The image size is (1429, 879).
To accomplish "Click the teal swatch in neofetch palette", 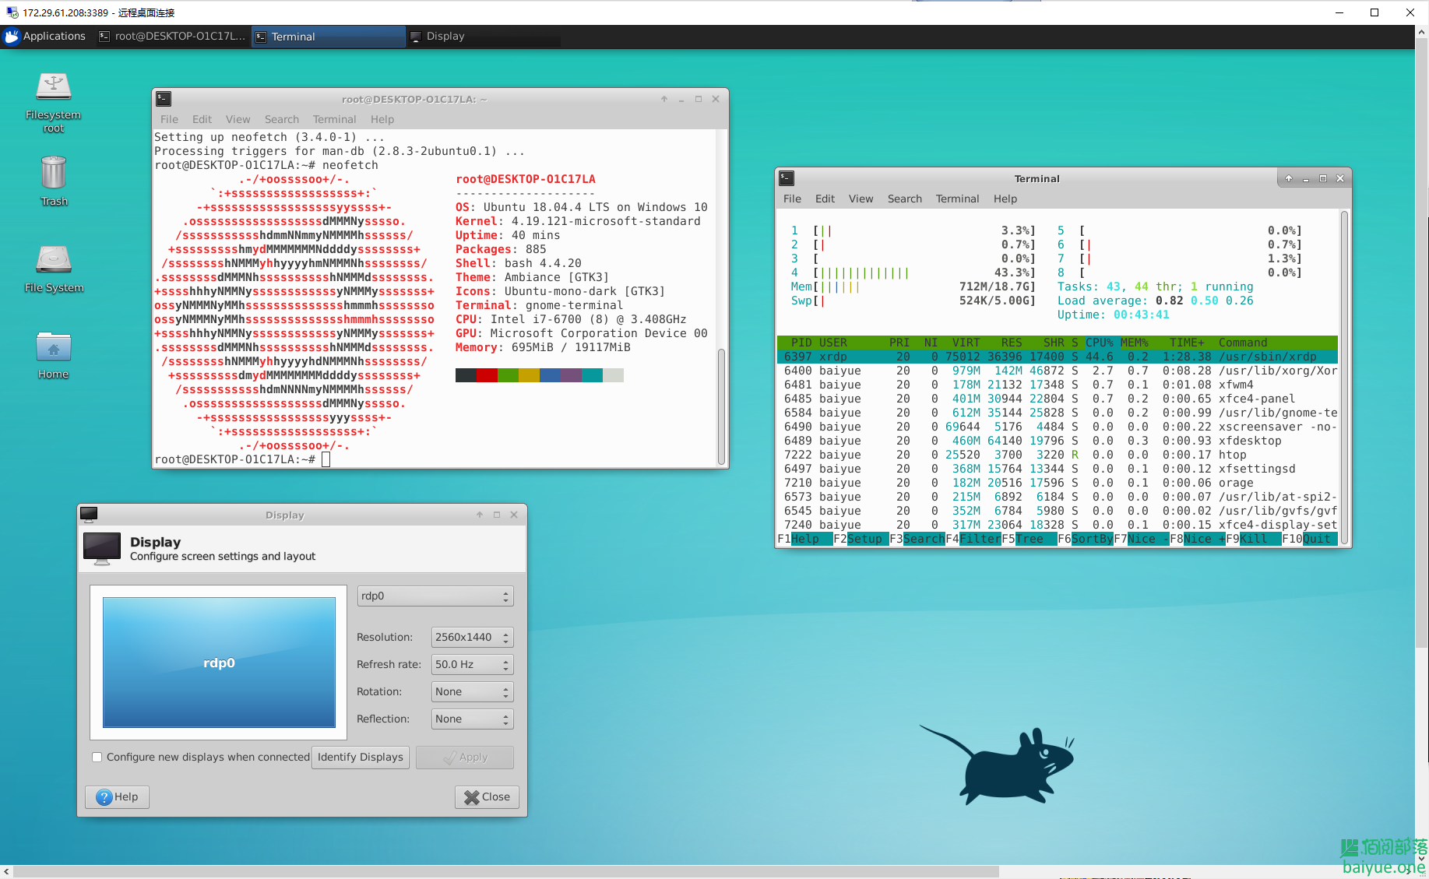I will pos(592,375).
